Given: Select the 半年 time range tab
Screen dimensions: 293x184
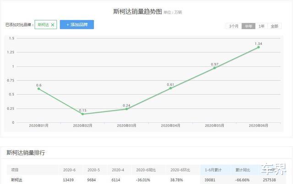Looking at the screenshot, I should click(x=248, y=26).
